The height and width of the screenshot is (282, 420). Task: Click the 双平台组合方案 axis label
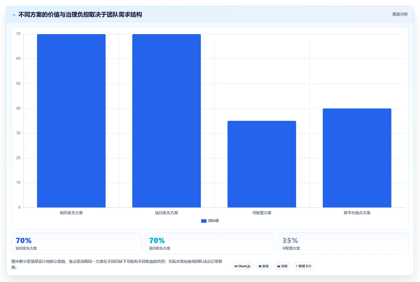pos(357,213)
